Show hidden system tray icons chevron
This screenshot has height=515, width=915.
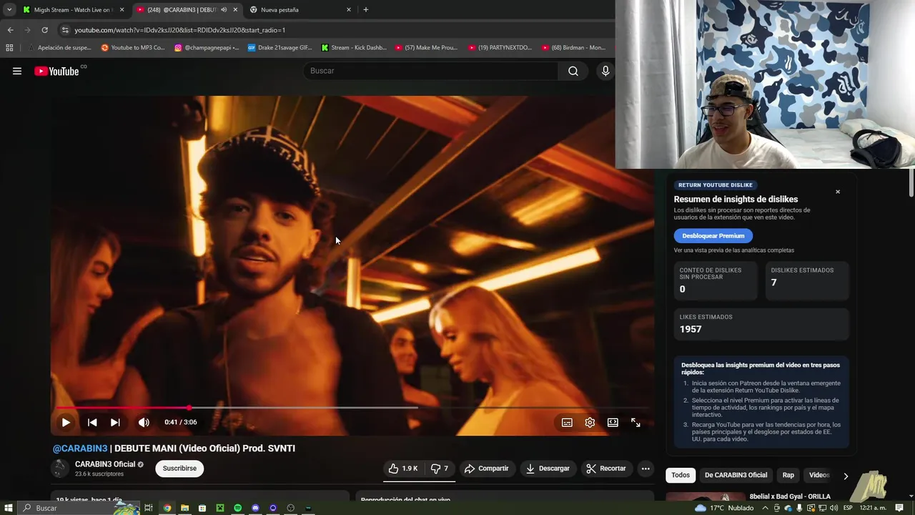(765, 508)
